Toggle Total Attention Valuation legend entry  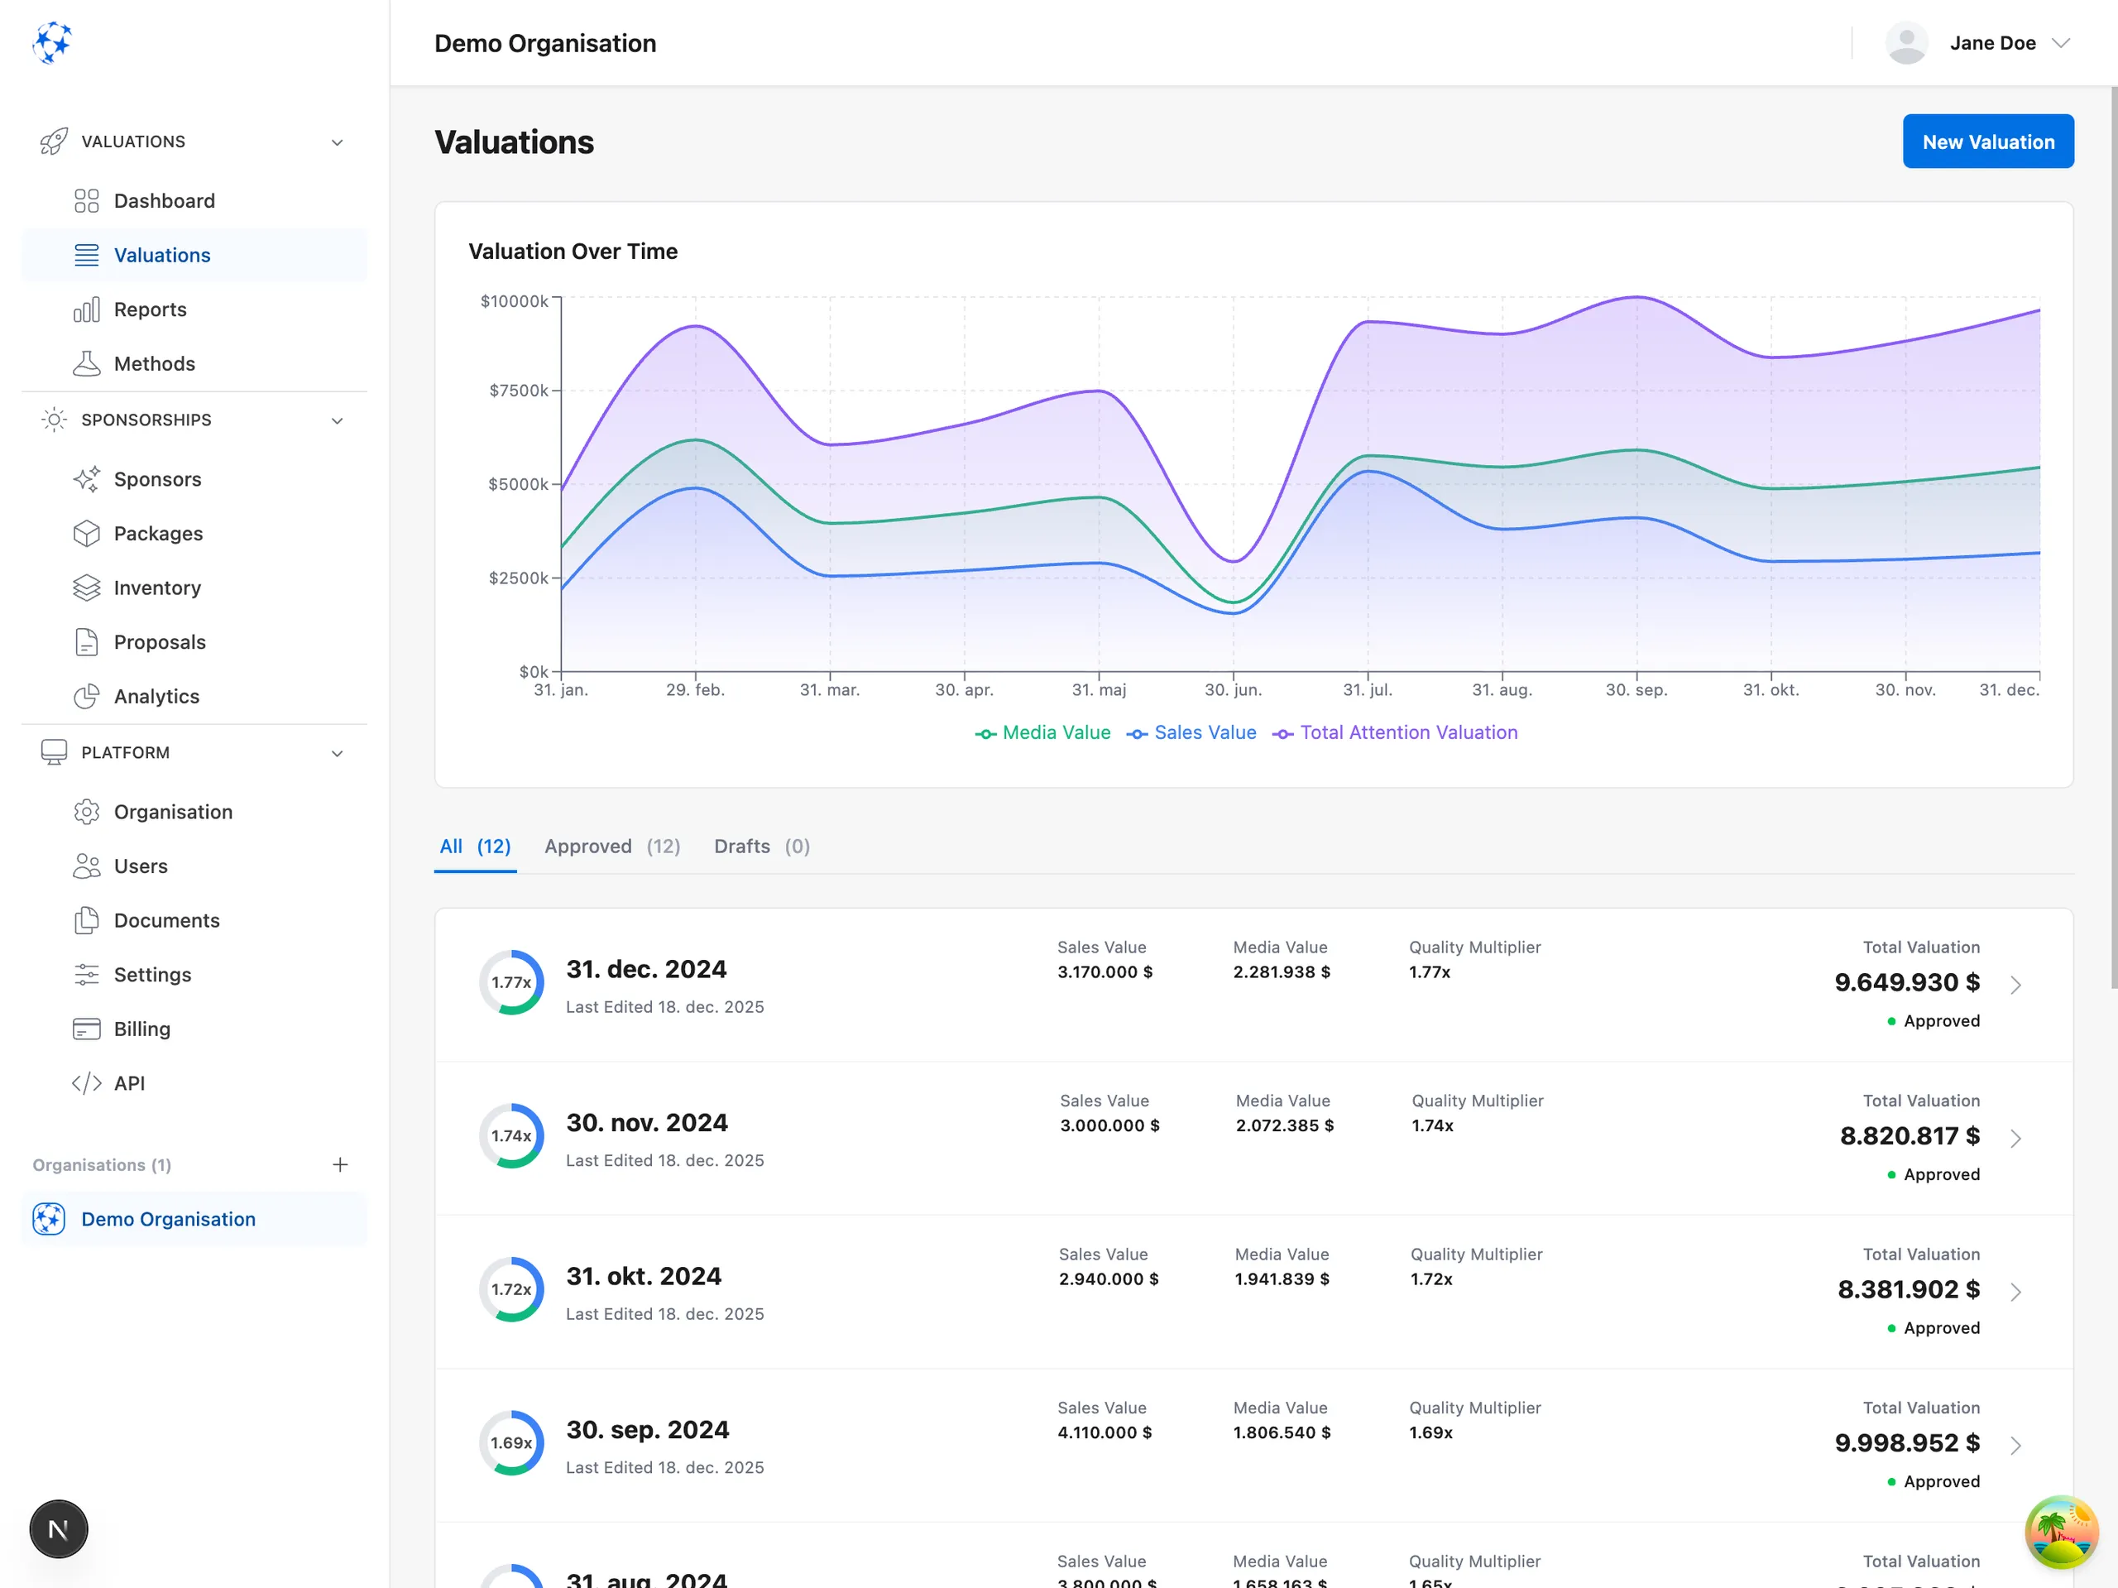click(x=1394, y=732)
